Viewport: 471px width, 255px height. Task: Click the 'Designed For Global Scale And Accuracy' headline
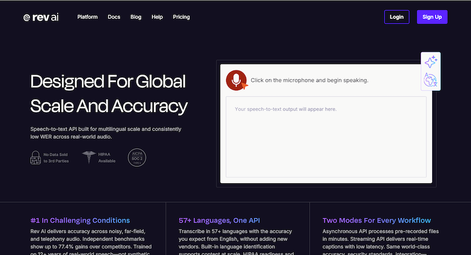point(109,94)
